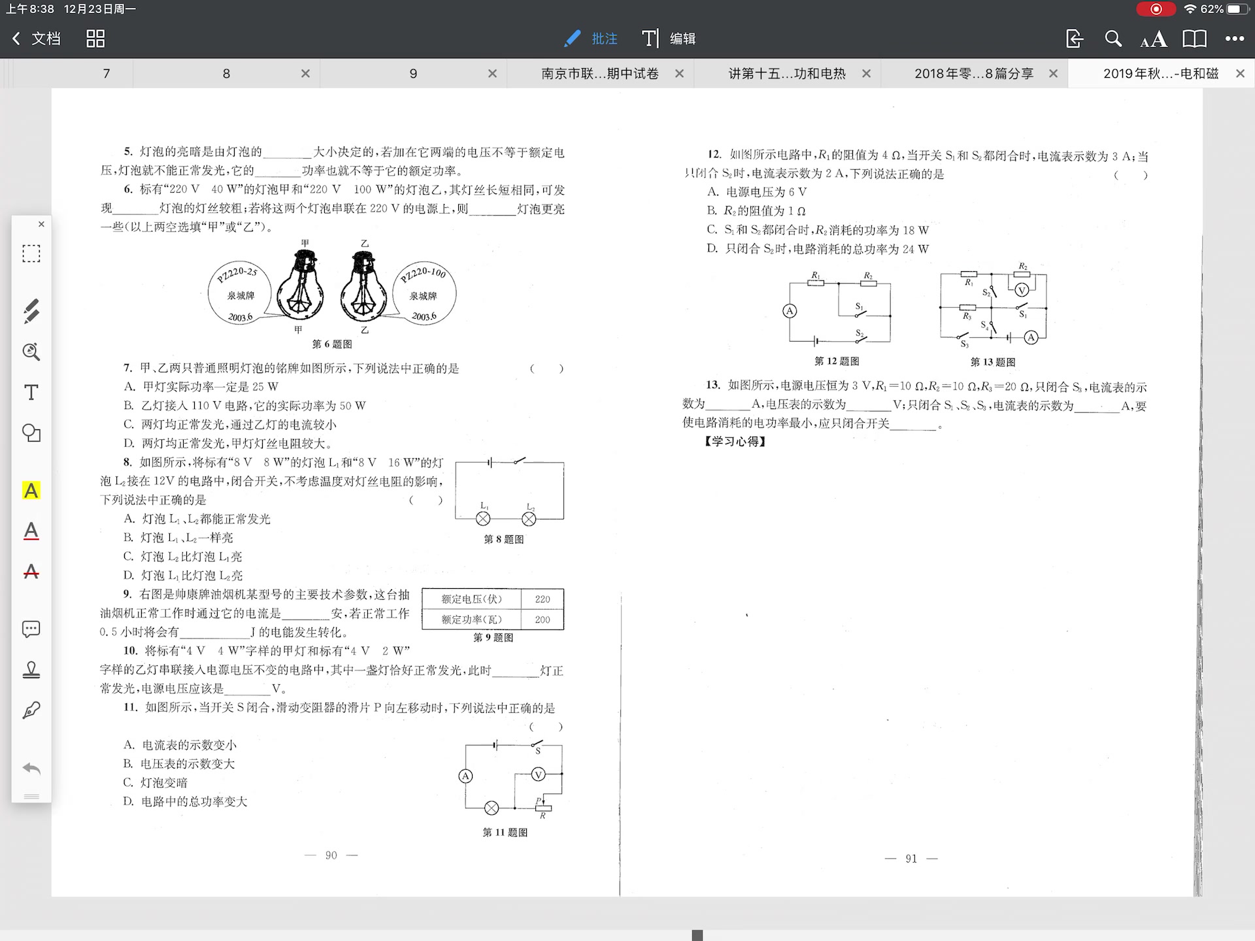
Task: Activate the yellow highlight text tool
Action: (31, 490)
